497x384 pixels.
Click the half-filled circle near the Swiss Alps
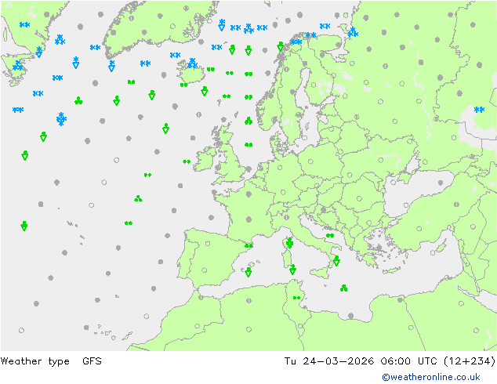click(x=287, y=217)
